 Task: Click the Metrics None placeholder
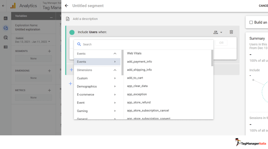[x=33, y=98]
